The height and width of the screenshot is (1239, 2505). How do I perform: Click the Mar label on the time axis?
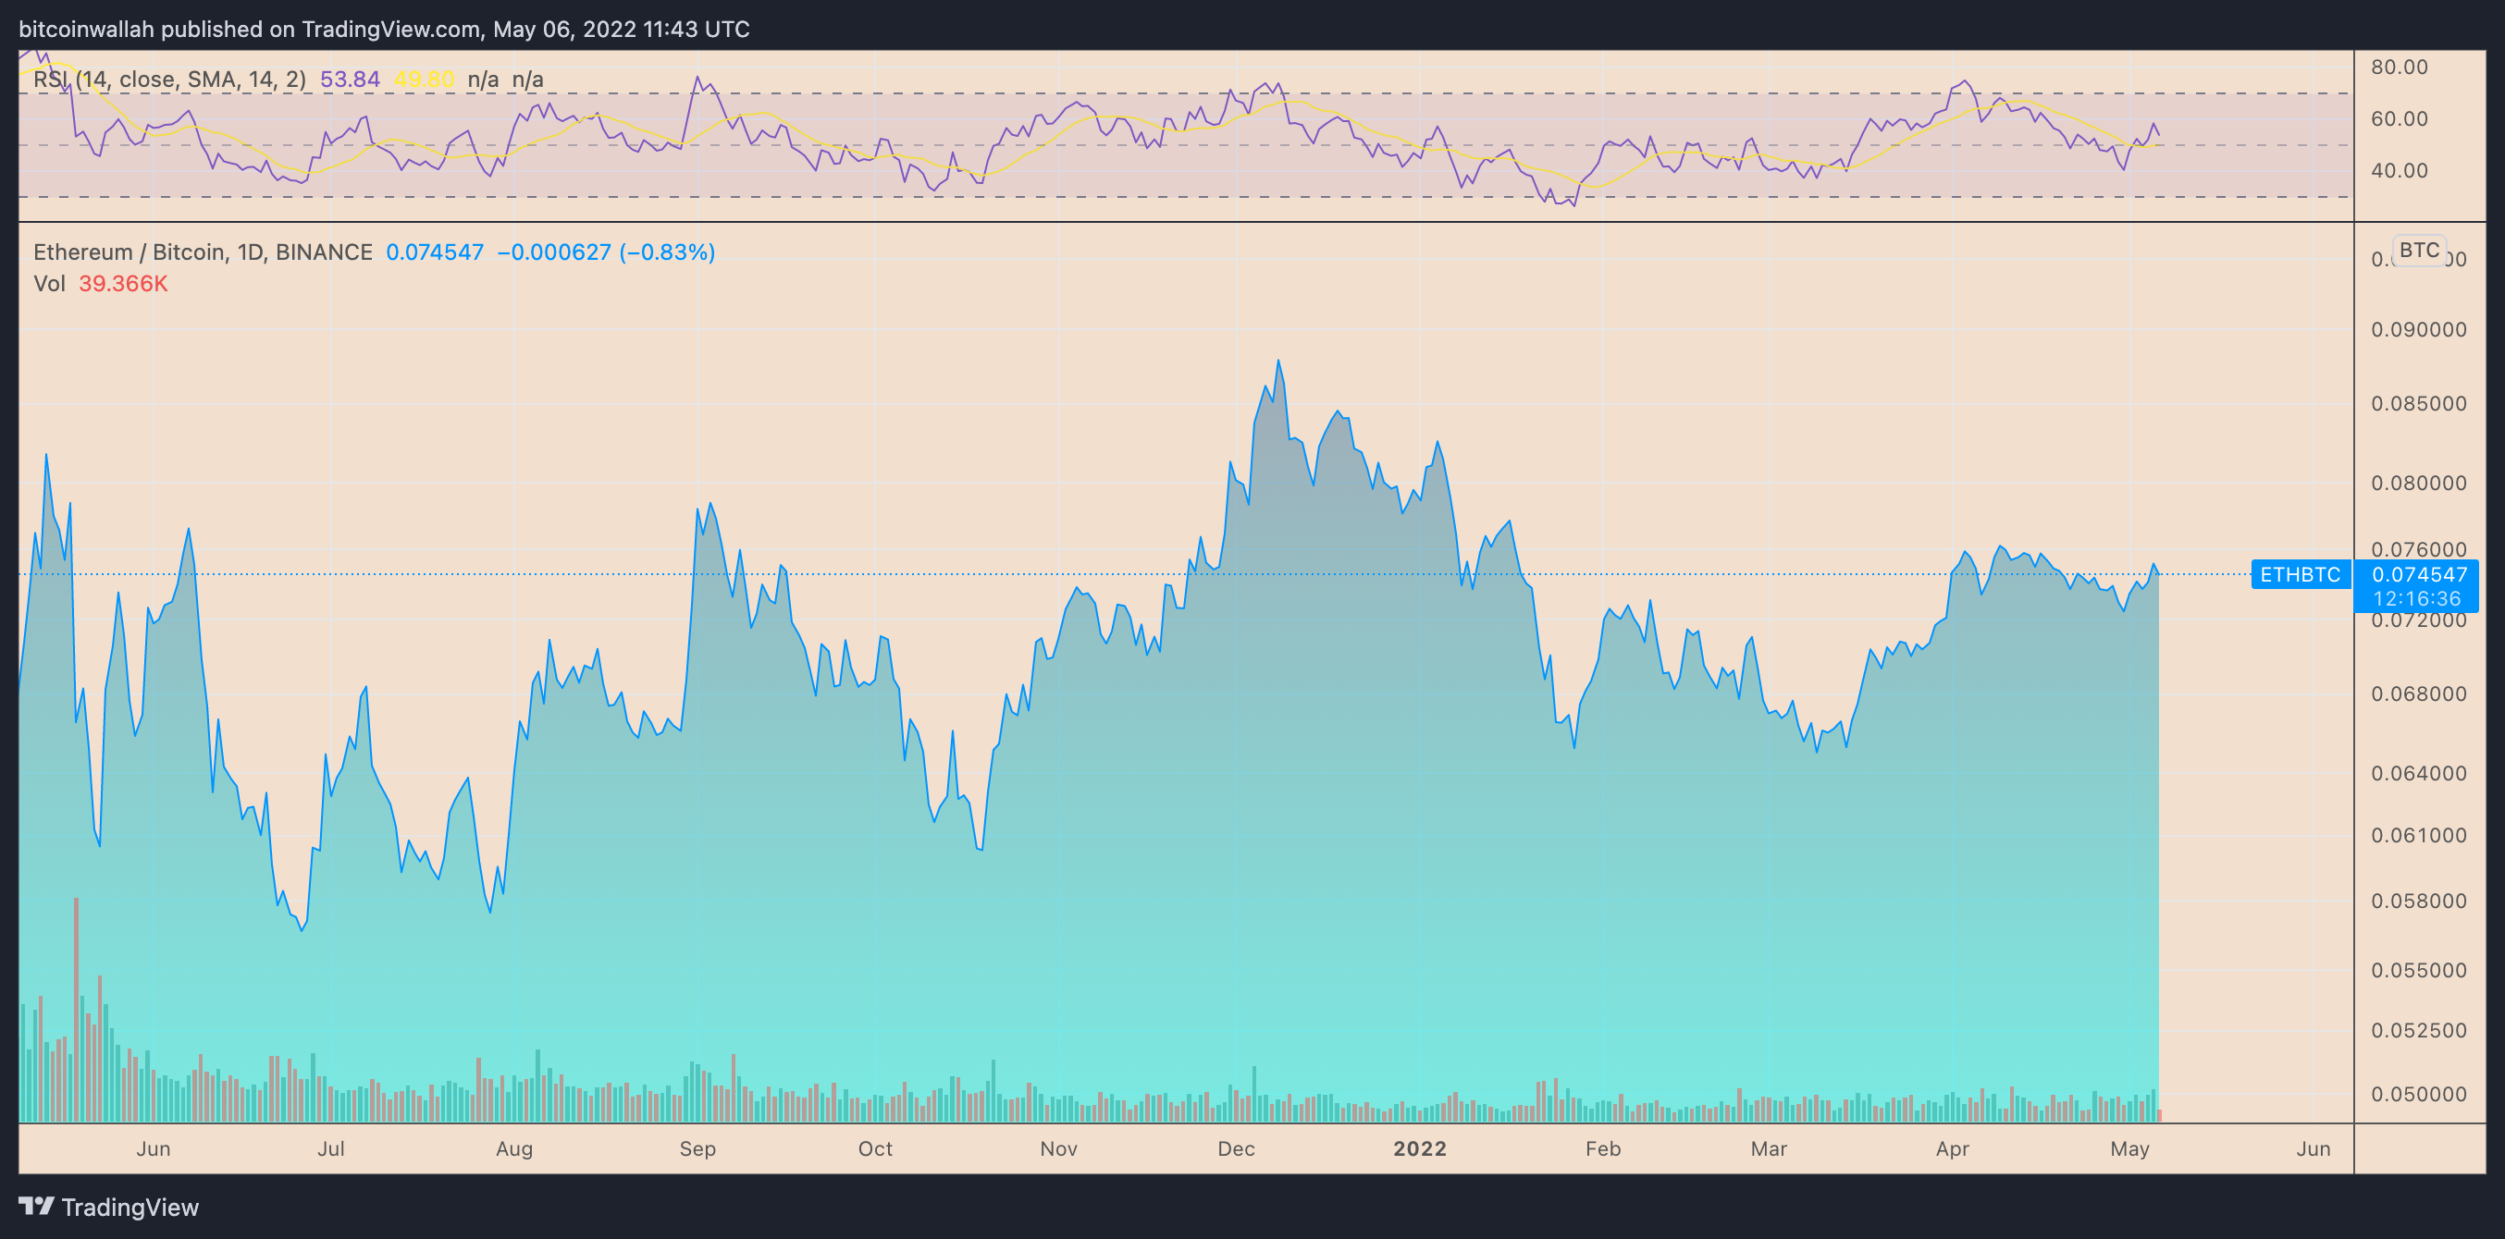click(x=1769, y=1148)
